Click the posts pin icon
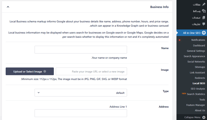 tap(203, 4)
